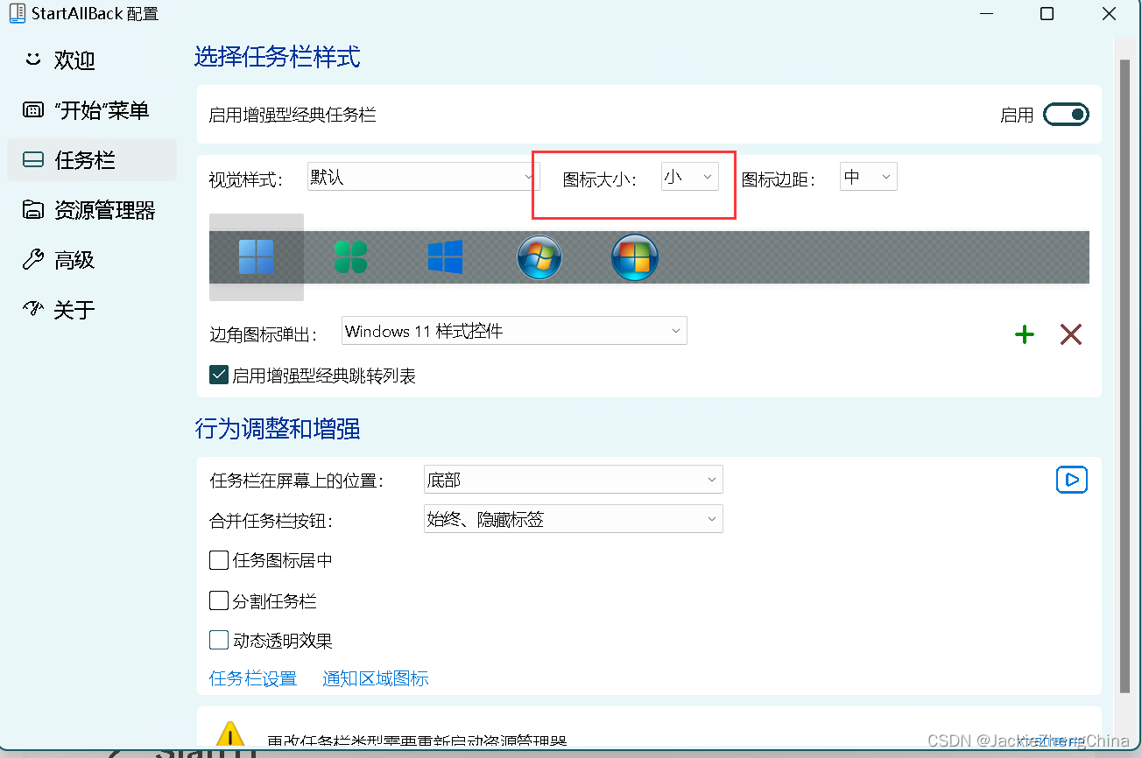Image resolution: width=1142 pixels, height=758 pixels.
Task: Open the 欢迎 welcome page
Action: [x=73, y=60]
